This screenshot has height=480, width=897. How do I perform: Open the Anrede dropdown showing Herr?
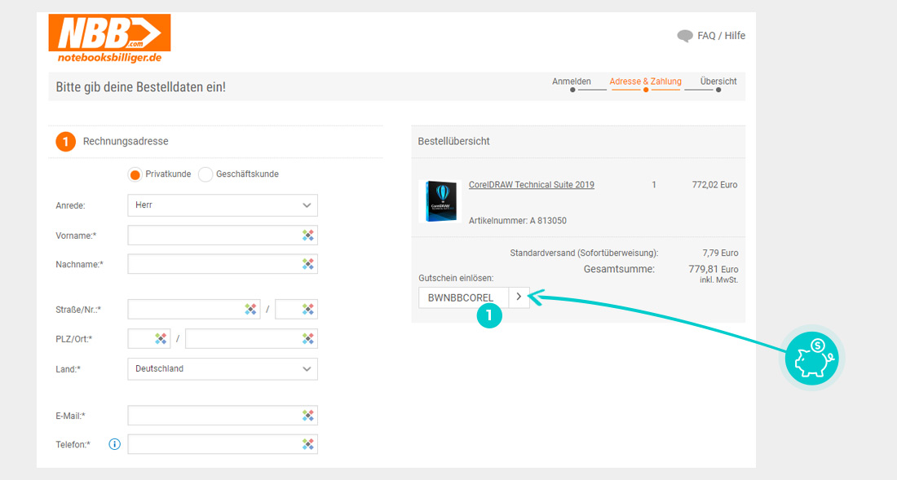[223, 205]
